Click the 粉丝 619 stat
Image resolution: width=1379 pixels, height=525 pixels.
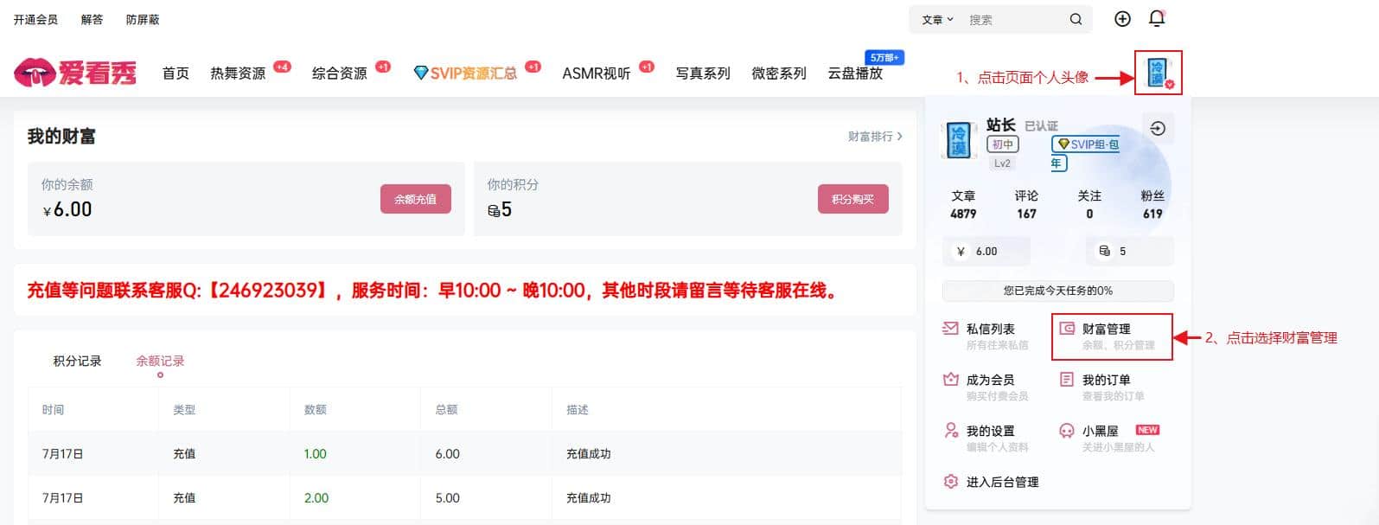[1152, 205]
